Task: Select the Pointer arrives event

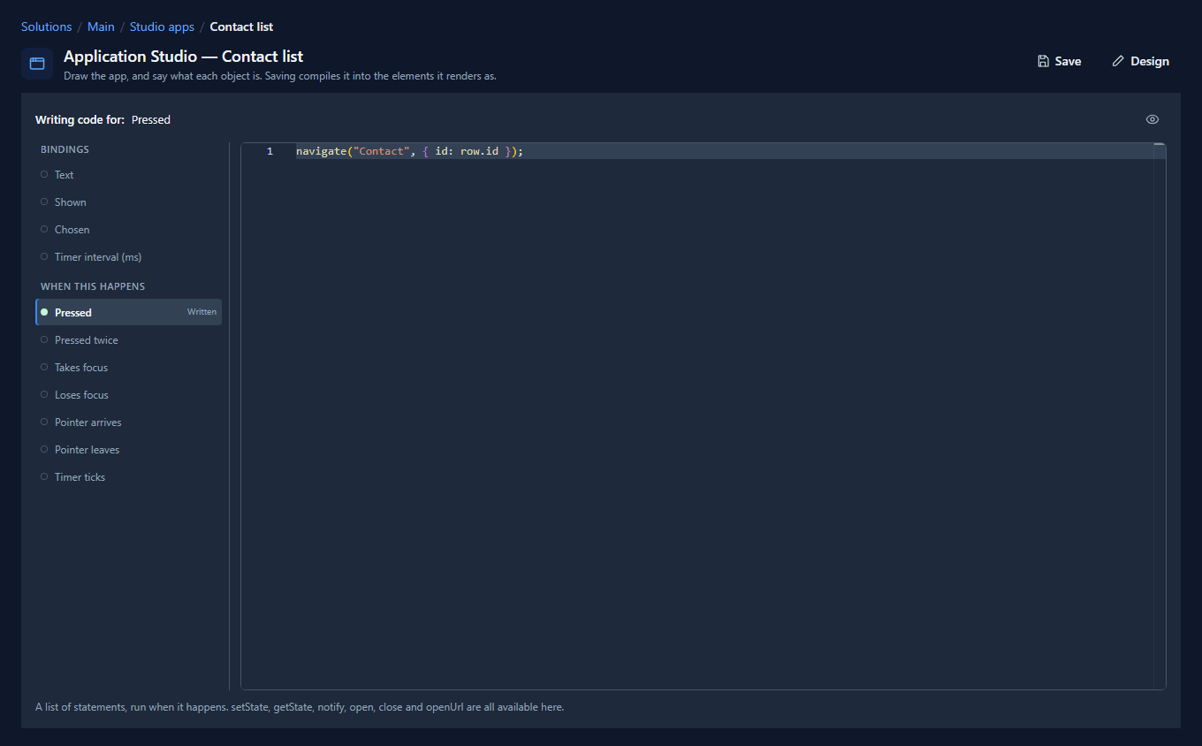Action: (x=128, y=422)
